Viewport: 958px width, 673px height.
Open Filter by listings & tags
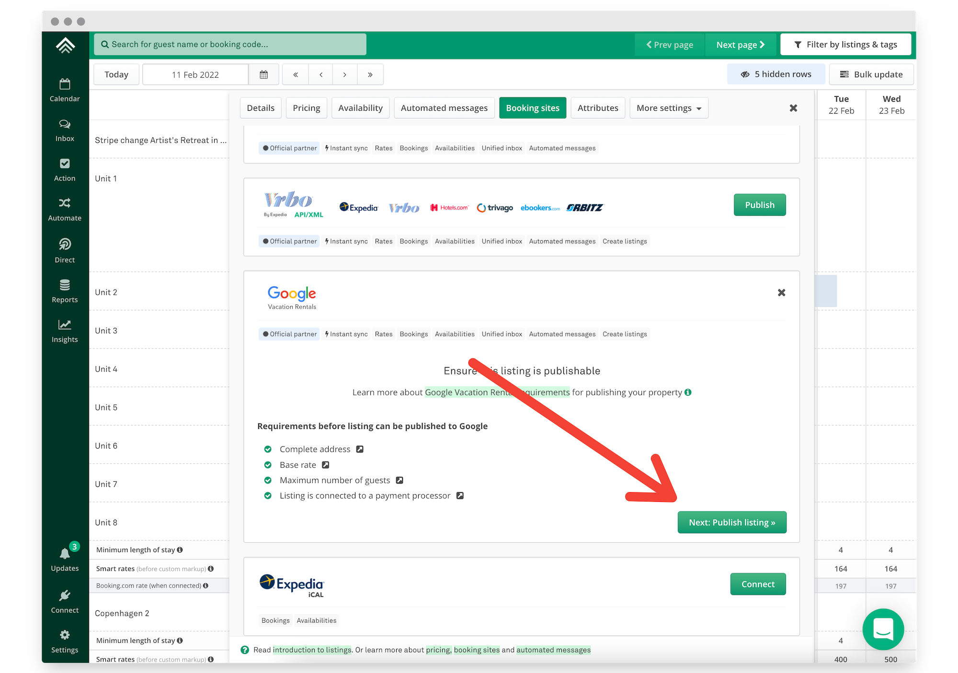pyautogui.click(x=845, y=45)
